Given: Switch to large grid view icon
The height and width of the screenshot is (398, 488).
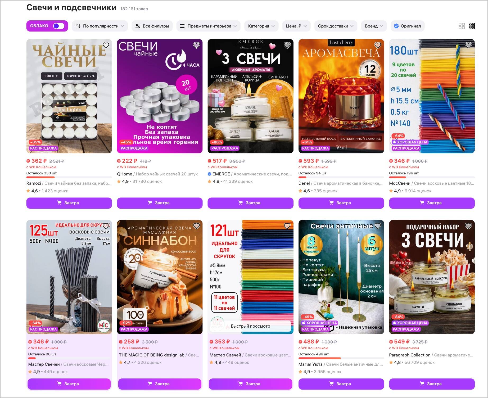Looking at the screenshot, I should [x=462, y=26].
